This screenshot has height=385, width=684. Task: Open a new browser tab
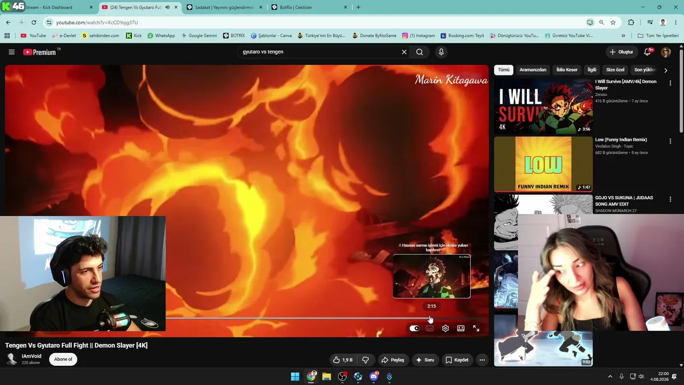[358, 7]
